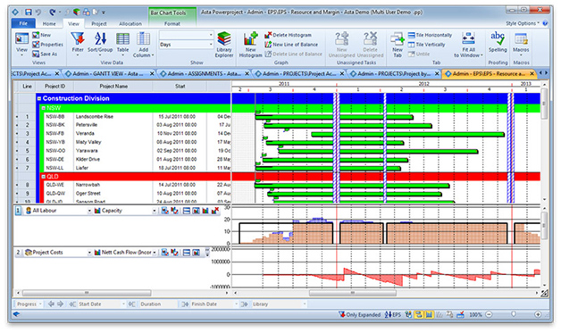561x333 pixels.
Task: Switch to Format ribbon tab
Action: click(x=172, y=23)
